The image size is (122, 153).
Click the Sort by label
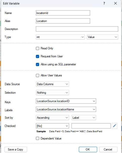[9, 118]
